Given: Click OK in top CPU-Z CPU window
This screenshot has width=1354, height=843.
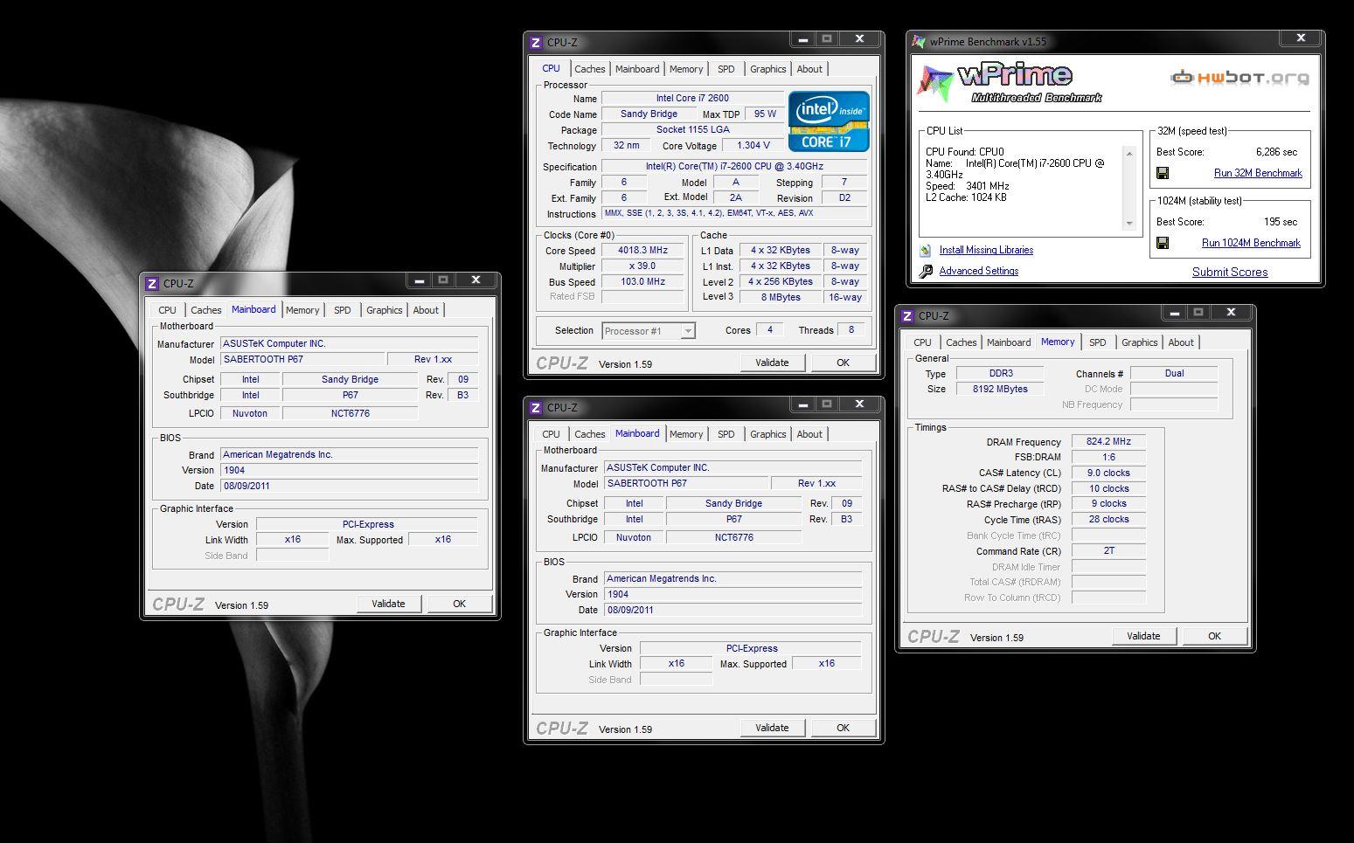Looking at the screenshot, I should tap(843, 363).
